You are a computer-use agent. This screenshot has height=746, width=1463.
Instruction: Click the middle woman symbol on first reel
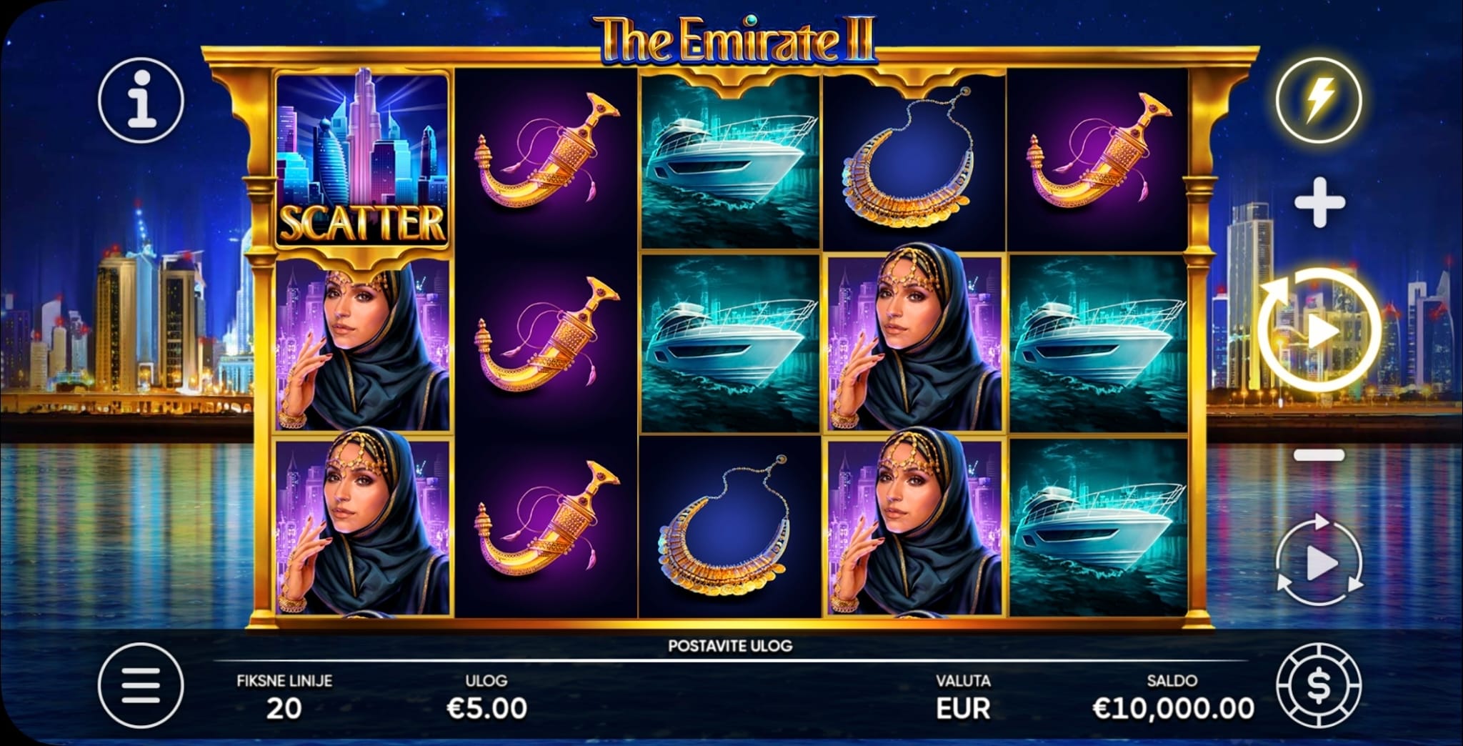(x=363, y=345)
